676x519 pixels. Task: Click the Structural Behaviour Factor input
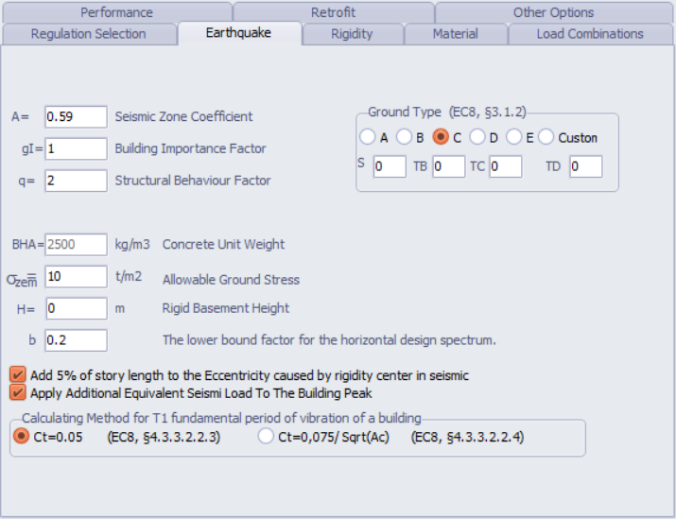point(75,181)
